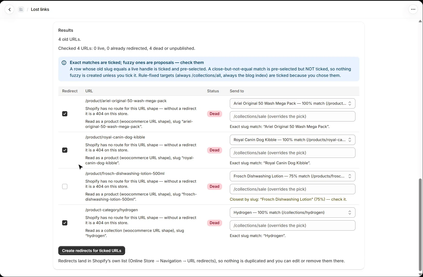Viewport: 423px width, 277px height.
Task: Go back using the back arrow
Action: point(10,10)
